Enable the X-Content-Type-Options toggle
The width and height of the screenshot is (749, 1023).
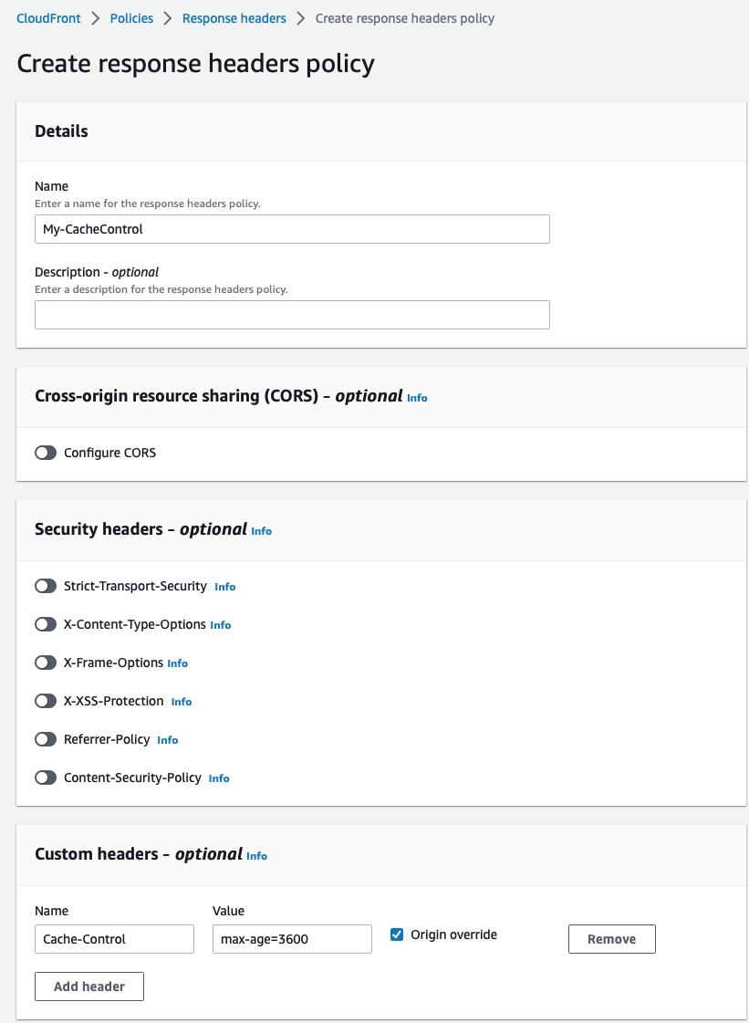(46, 625)
